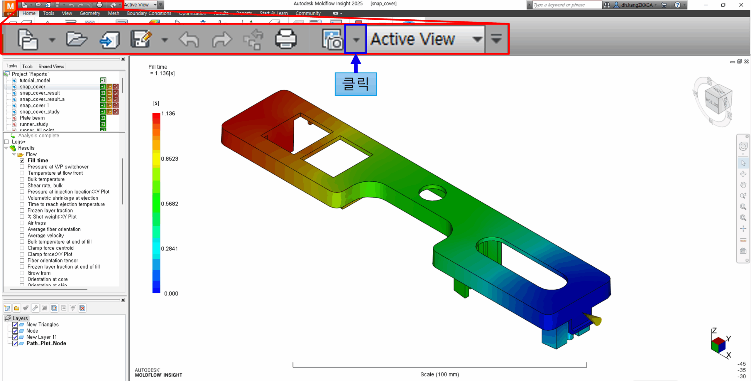The height and width of the screenshot is (381, 751).
Task: Open the Help dropdown arrow
Action: (x=684, y=5)
